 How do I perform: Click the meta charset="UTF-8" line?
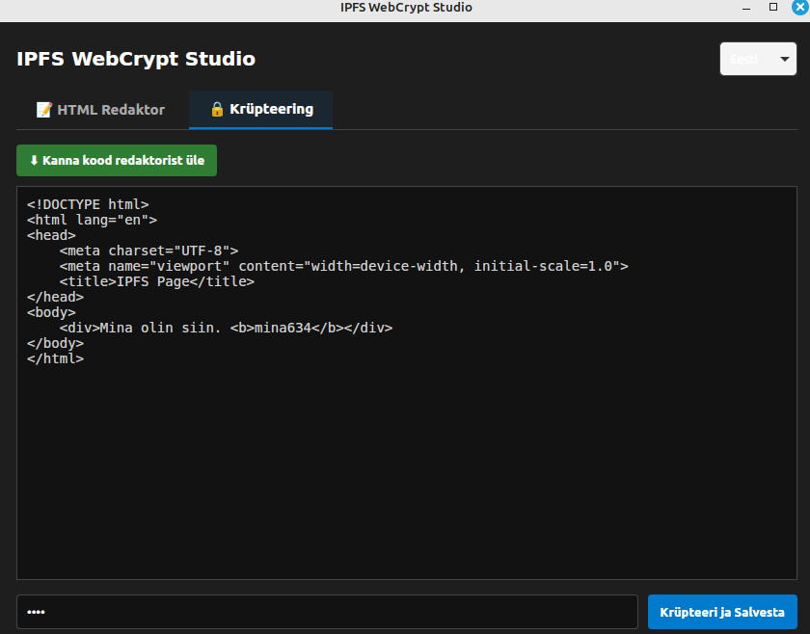(148, 251)
